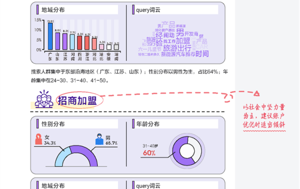
Task: Click the 10% axis label
Action: [x=38, y=30]
